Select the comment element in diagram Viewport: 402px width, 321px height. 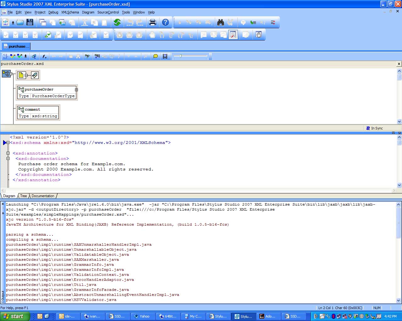pos(38,110)
